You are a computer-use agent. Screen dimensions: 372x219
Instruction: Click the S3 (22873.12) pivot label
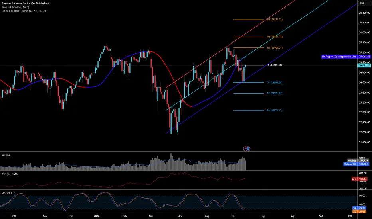(x=275, y=111)
